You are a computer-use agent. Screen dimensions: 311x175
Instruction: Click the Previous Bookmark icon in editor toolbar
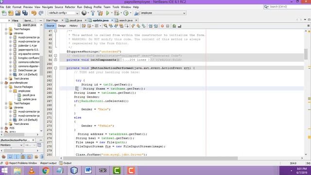tap(133, 26)
